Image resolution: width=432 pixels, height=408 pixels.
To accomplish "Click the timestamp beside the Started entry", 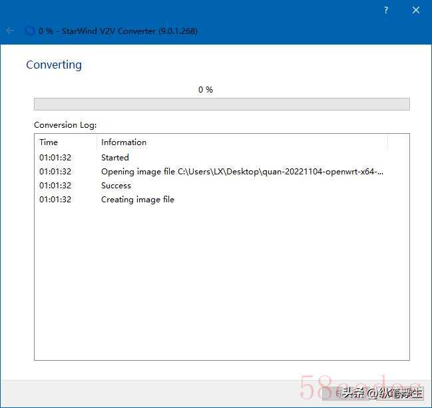I will 55,158.
